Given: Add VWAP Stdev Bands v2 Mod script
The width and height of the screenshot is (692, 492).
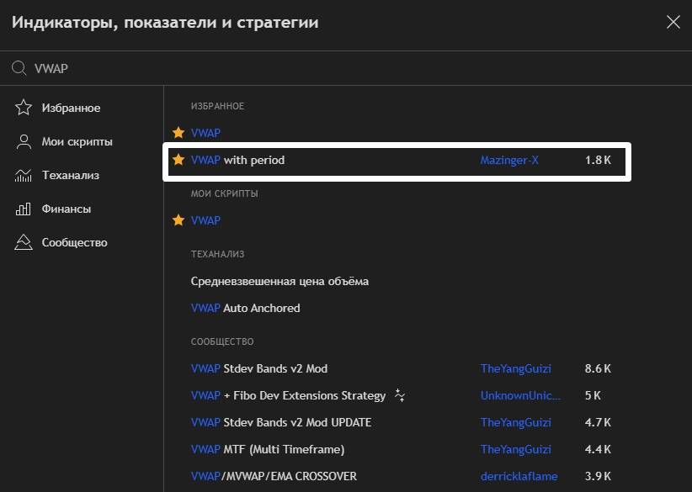Looking at the screenshot, I should (259, 368).
